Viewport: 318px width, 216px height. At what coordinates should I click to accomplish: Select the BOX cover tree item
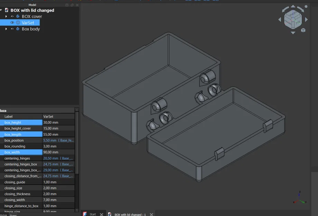[x=32, y=17]
